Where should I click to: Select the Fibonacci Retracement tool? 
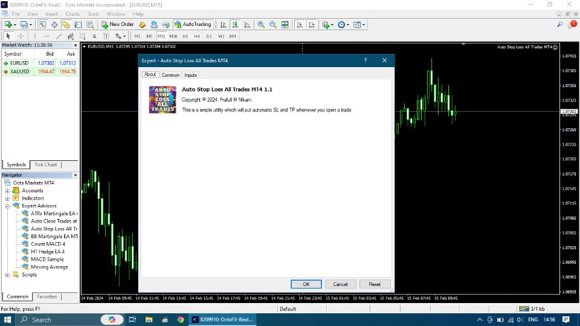(83, 36)
